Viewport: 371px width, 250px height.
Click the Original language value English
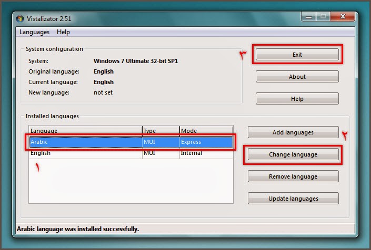point(104,71)
